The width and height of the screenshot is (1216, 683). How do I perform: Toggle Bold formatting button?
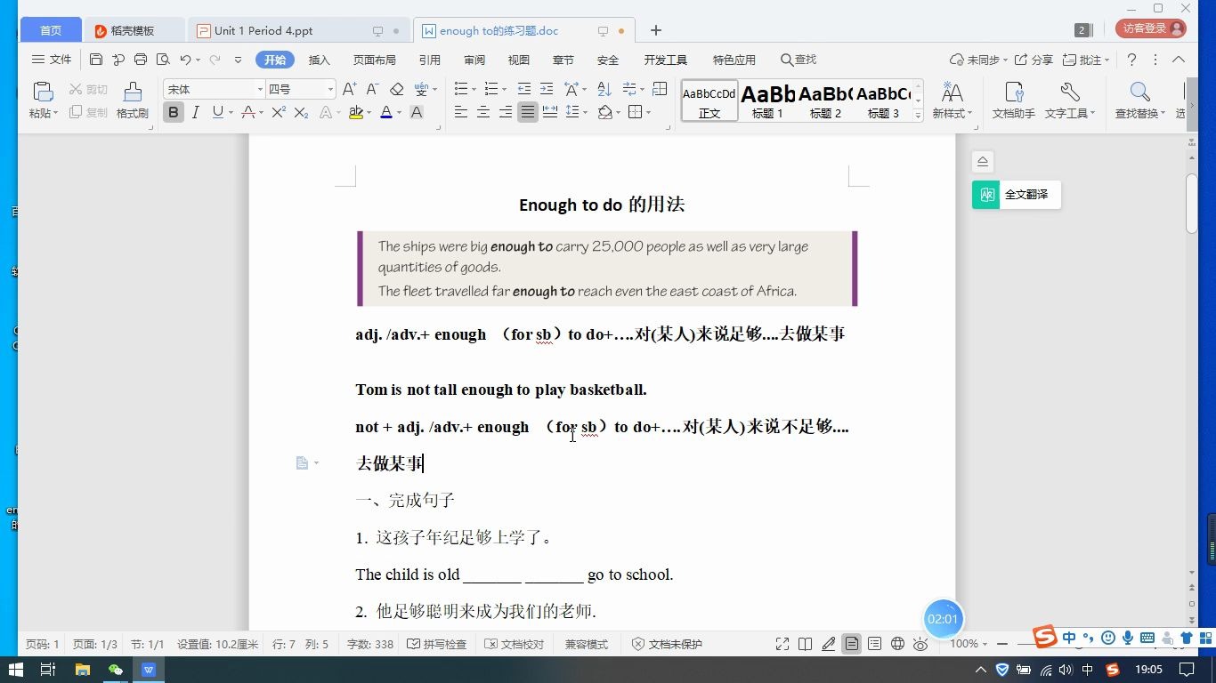coord(174,112)
